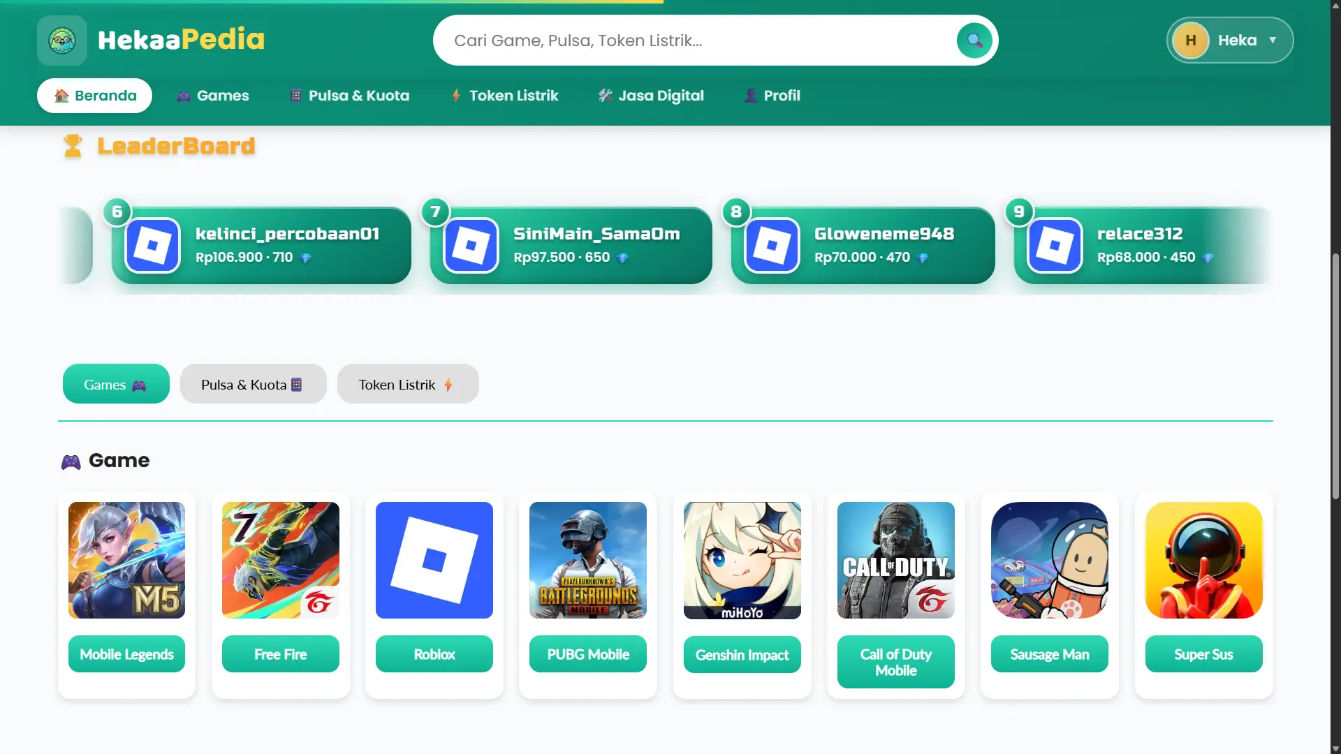Click the Rp97.500 · 650 amount
The width and height of the screenshot is (1341, 754).
click(562, 258)
